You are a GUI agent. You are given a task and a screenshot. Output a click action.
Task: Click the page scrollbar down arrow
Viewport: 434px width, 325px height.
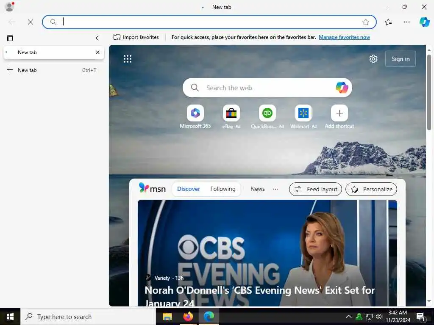coord(429,301)
